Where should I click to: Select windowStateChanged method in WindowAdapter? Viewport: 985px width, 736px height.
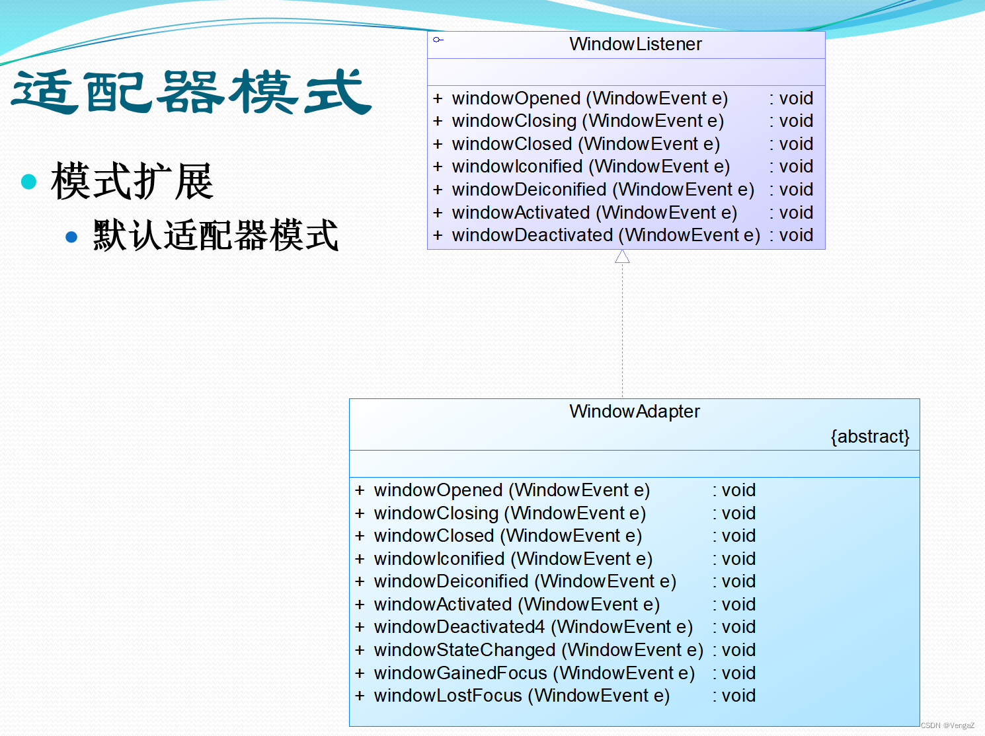pos(555,650)
